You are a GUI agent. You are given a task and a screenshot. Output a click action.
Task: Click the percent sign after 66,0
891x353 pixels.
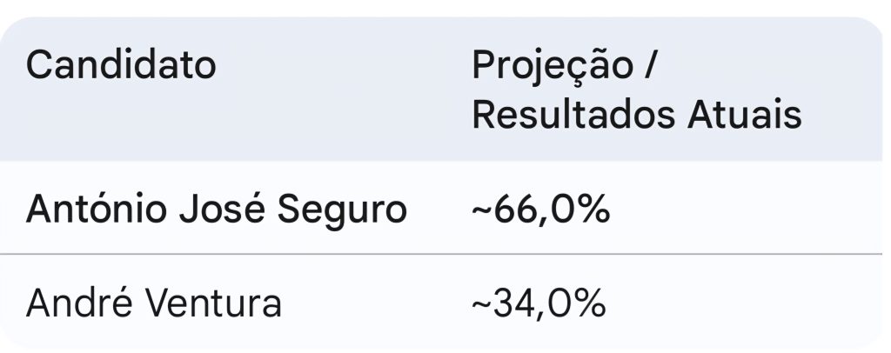593,210
